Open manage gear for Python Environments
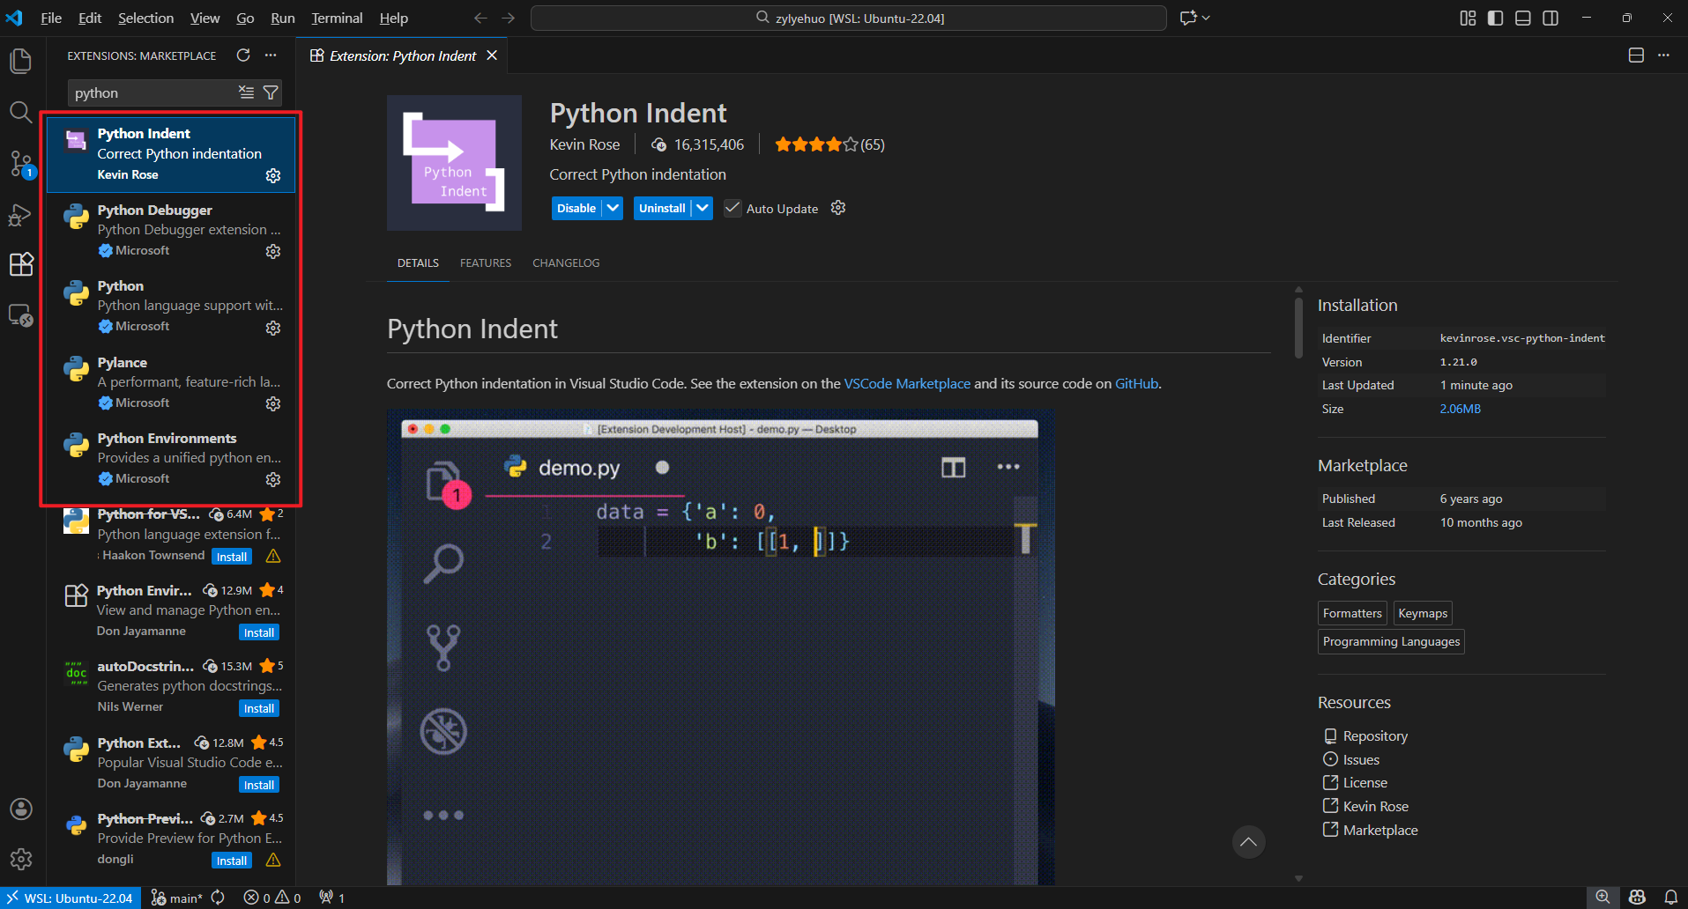 [273, 479]
